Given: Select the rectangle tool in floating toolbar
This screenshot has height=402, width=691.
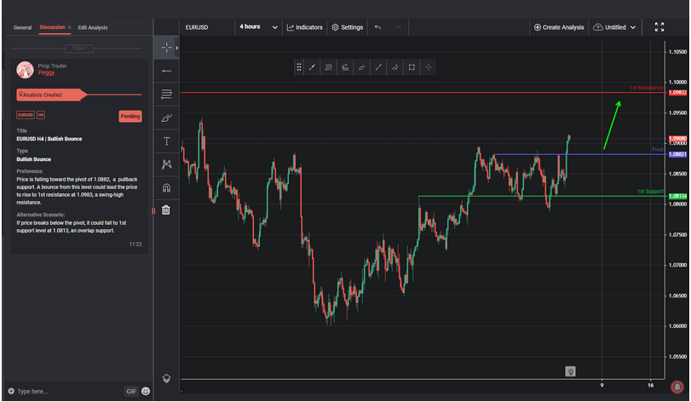Looking at the screenshot, I should point(412,67).
